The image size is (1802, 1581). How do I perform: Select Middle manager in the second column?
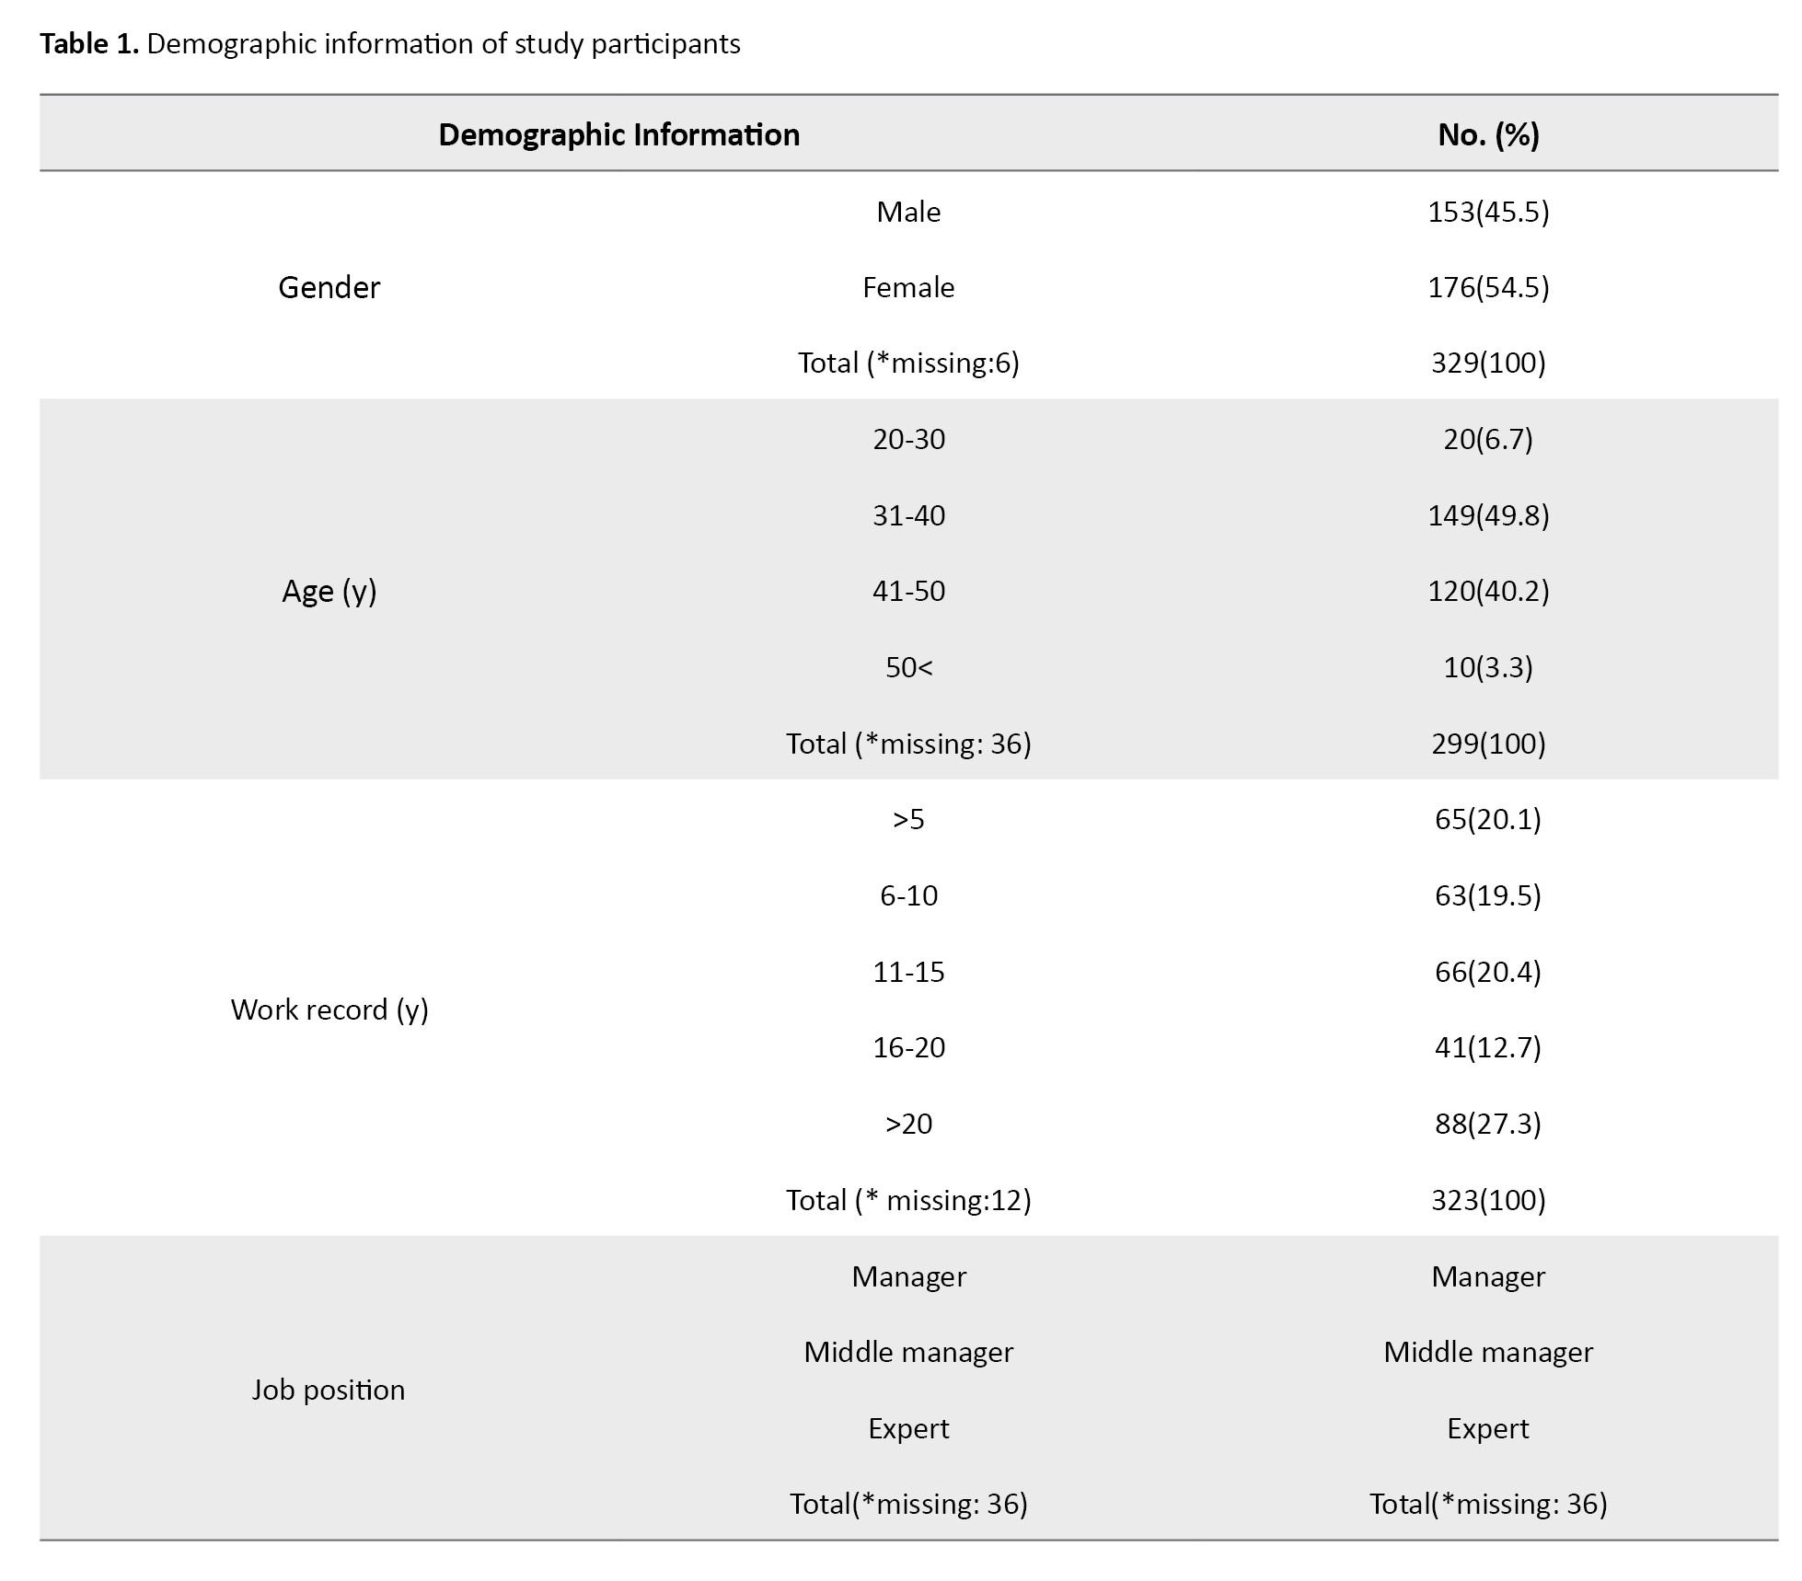tap(908, 1352)
